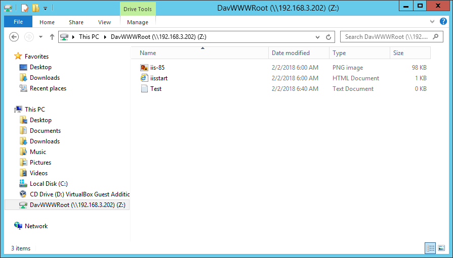Switch to Details view in status bar
The width and height of the screenshot is (453, 258).
(x=430, y=248)
